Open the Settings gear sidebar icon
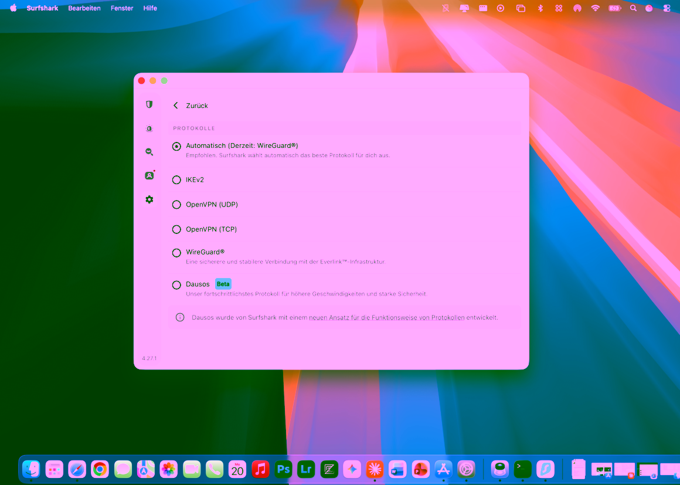 [x=149, y=199]
